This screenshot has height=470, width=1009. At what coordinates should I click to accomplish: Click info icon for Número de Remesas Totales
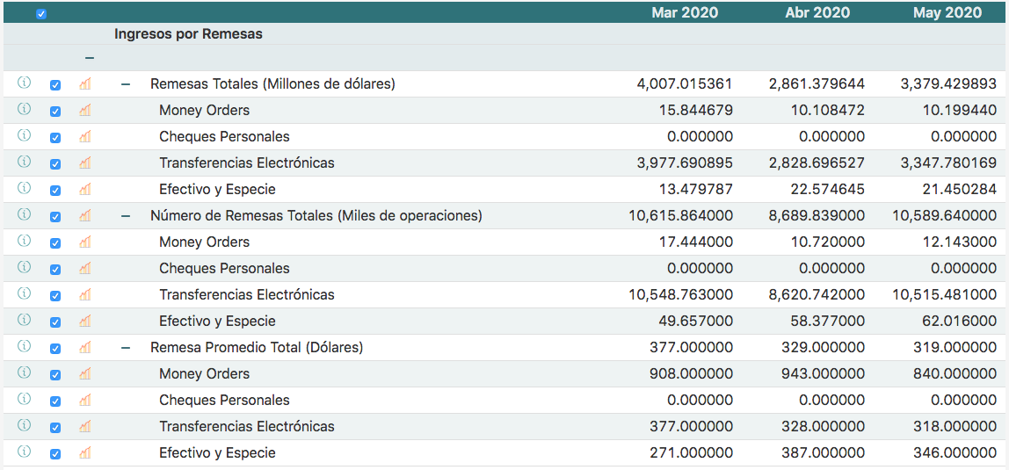(24, 214)
